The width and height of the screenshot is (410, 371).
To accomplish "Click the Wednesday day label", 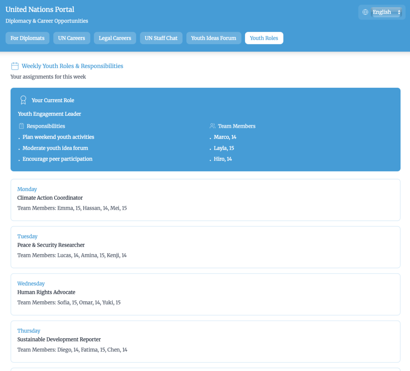I will click(31, 284).
